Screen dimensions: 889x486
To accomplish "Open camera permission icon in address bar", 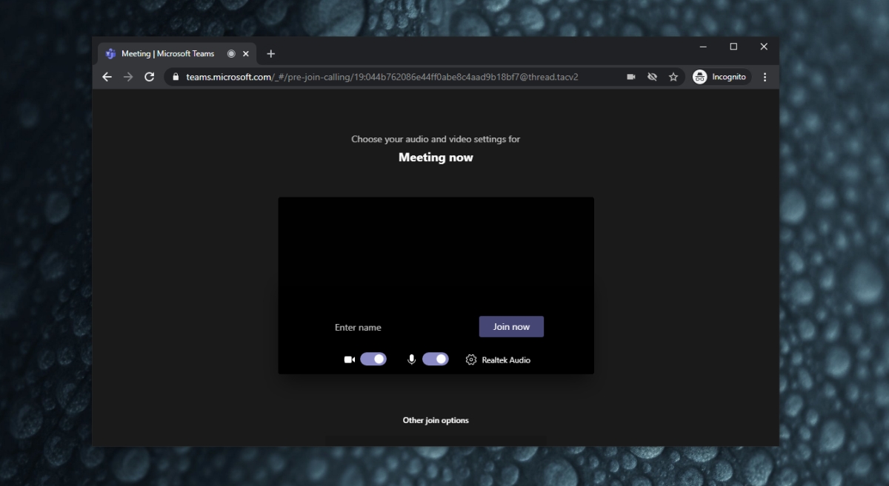I will 631,77.
